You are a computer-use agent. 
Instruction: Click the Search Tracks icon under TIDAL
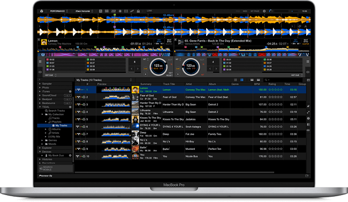click(x=47, y=111)
